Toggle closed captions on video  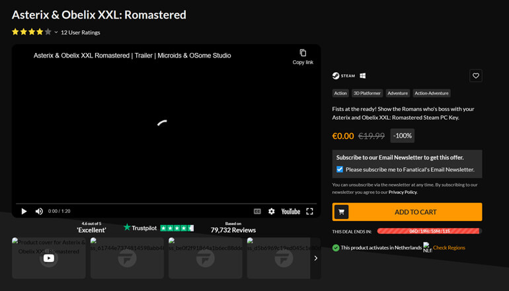pos(257,212)
